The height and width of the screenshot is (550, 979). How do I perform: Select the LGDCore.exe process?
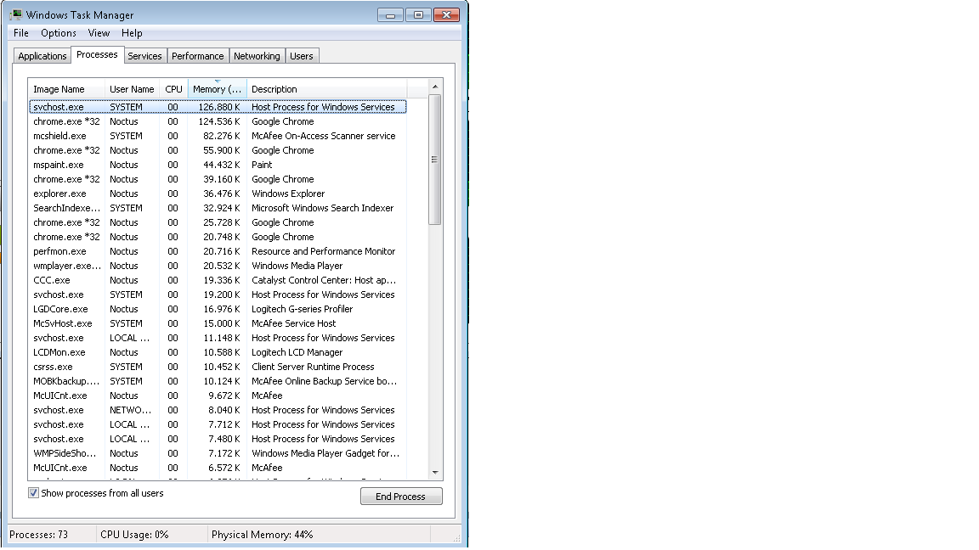coord(218,309)
